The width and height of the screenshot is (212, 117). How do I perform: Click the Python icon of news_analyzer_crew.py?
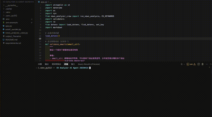tap(4, 33)
